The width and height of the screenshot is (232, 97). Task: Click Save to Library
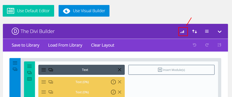(x=26, y=45)
